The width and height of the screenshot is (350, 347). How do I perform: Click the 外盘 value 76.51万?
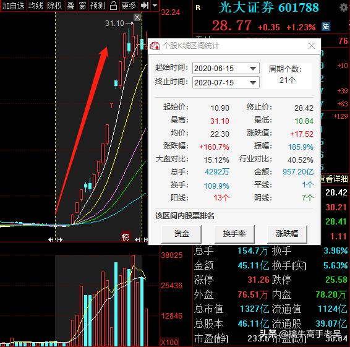[x=253, y=294]
